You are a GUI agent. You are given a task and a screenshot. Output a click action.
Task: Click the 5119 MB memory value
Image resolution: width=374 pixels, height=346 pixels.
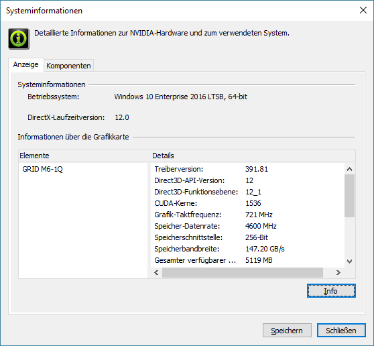click(259, 260)
